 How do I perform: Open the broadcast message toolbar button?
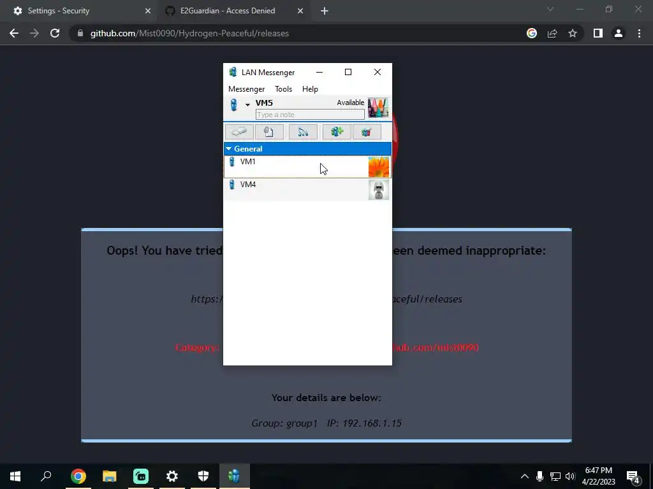coord(303,132)
